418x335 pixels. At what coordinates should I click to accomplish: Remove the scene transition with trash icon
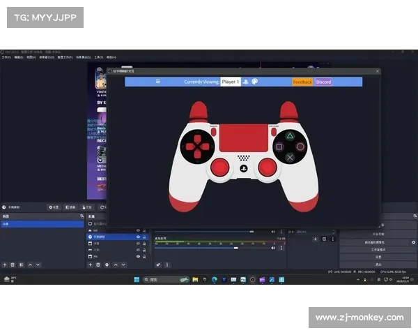tap(324, 239)
